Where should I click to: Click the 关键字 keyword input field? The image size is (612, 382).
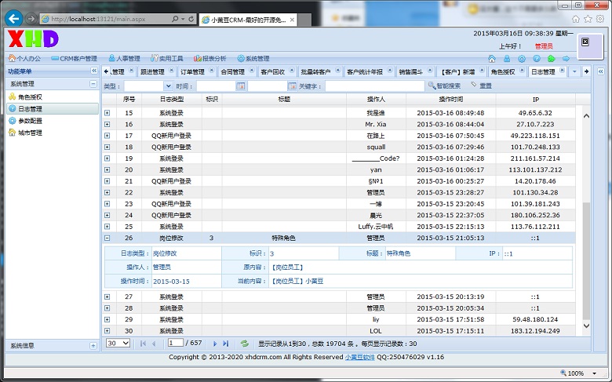click(x=374, y=85)
